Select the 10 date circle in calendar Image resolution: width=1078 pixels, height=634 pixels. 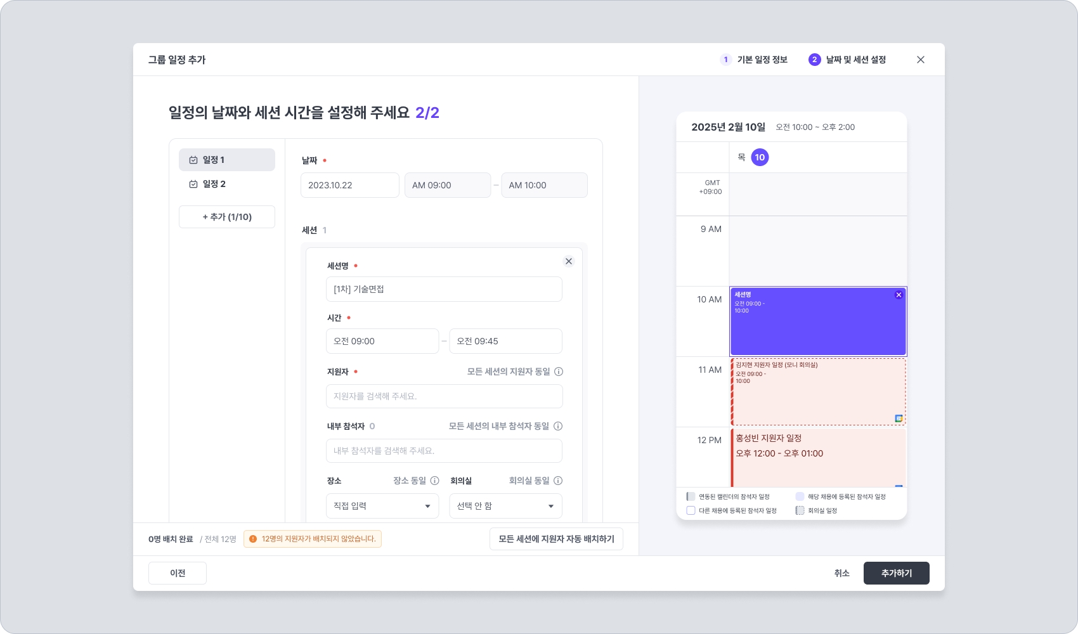(x=760, y=157)
